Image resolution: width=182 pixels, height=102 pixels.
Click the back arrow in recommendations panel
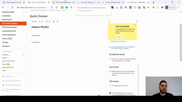[109, 22]
